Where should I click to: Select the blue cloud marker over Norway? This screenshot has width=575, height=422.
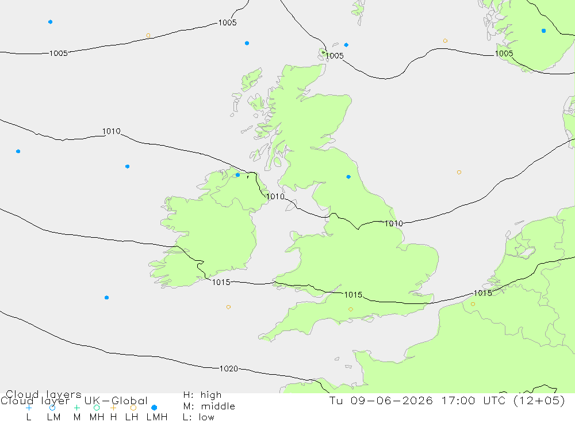543,31
